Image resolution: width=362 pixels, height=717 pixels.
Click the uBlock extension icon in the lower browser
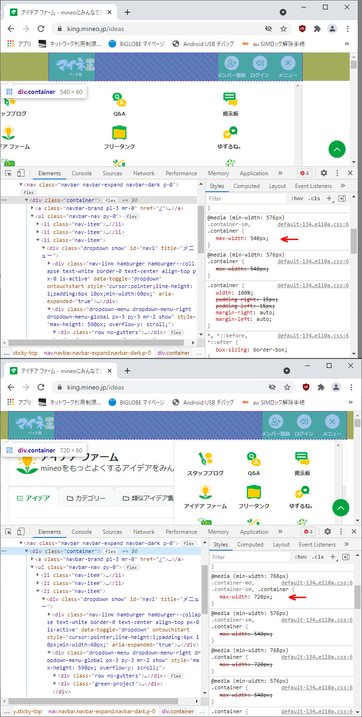pyautogui.click(x=306, y=387)
